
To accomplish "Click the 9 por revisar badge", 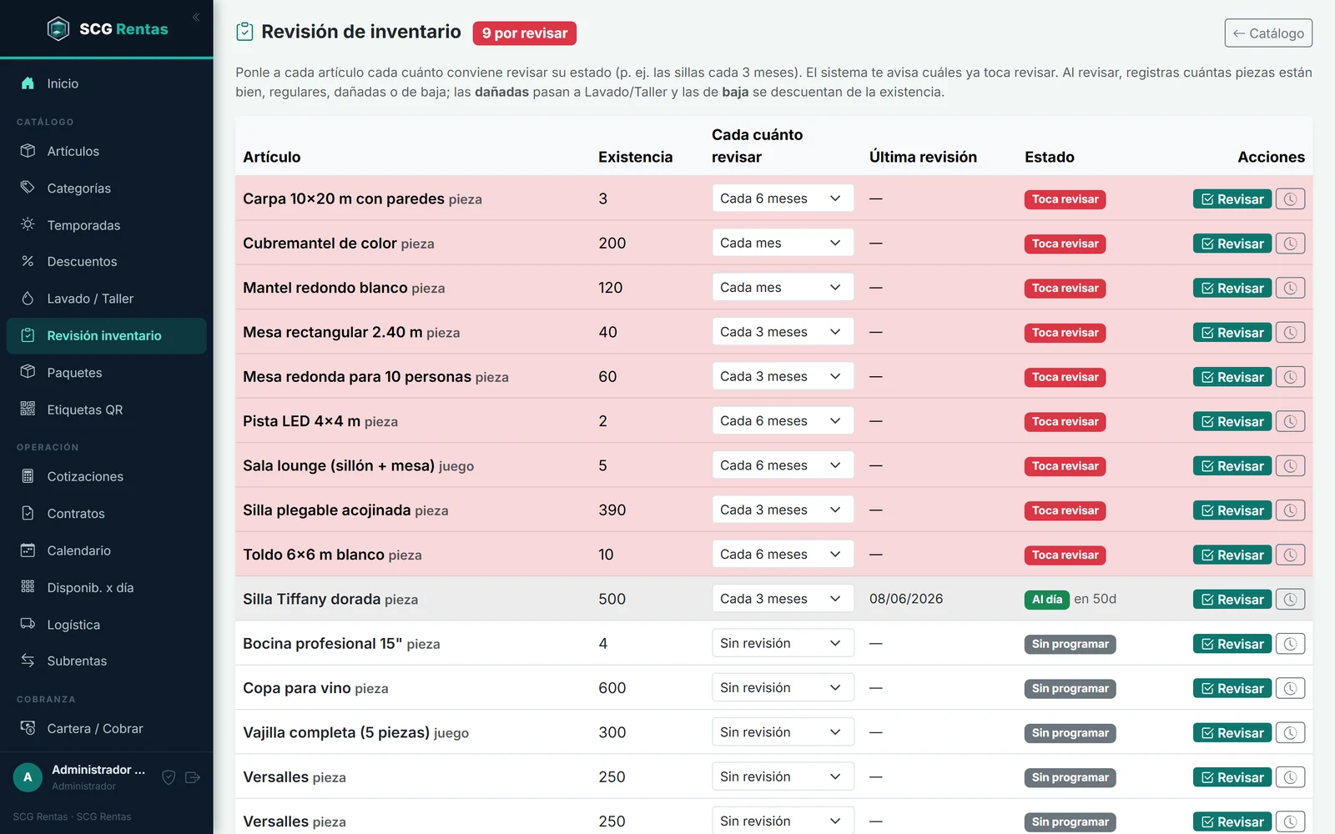I will (x=525, y=33).
